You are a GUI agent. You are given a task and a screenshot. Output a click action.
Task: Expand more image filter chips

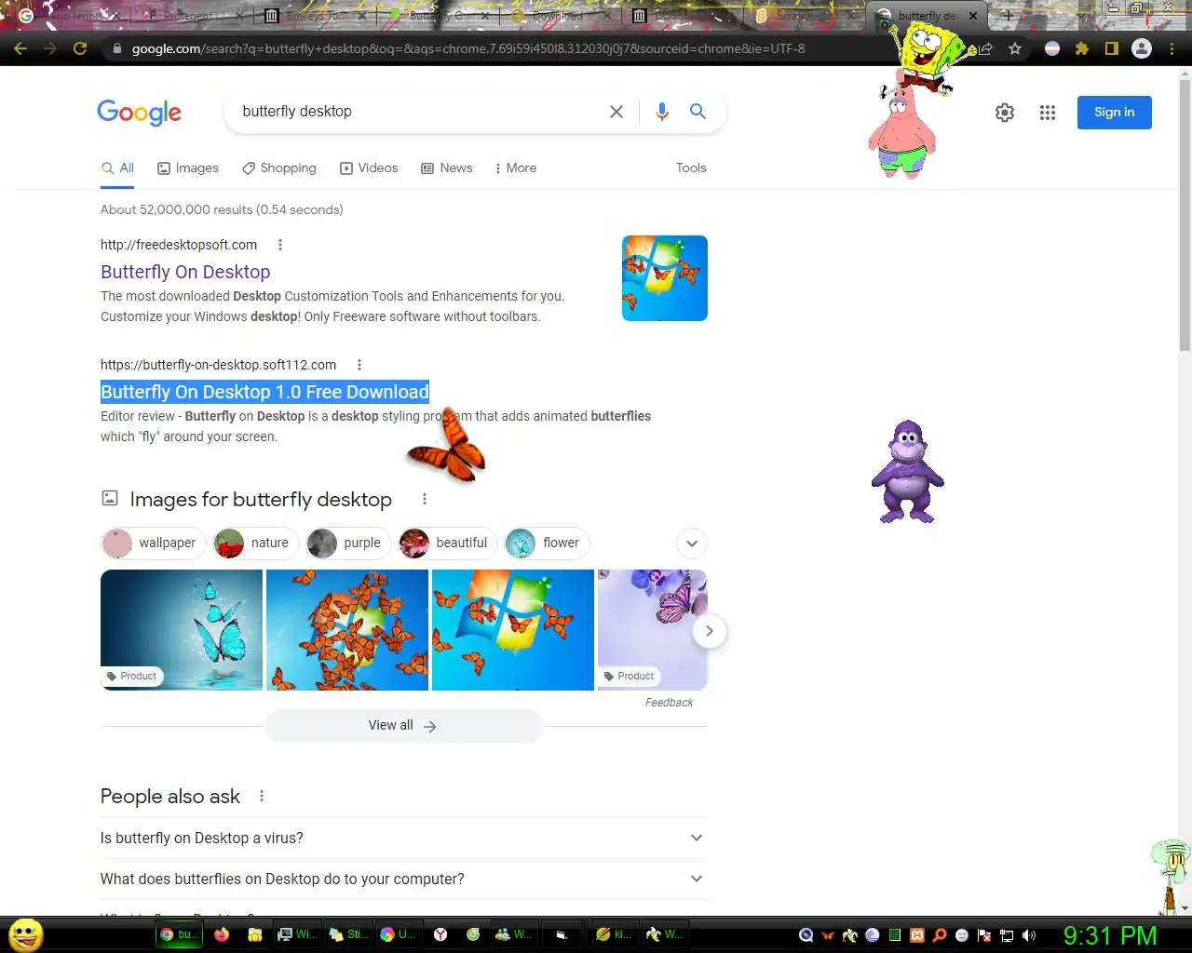pos(692,544)
